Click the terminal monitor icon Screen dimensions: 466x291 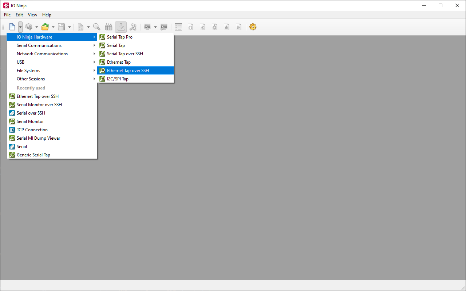pyautogui.click(x=147, y=27)
